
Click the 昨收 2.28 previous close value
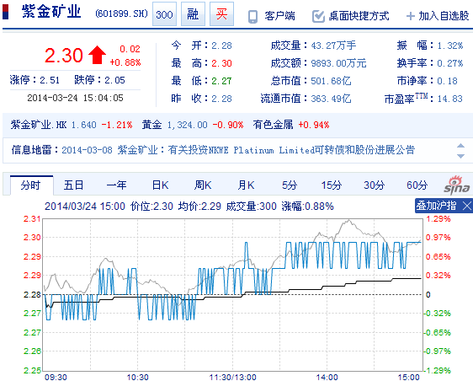pos(221,99)
